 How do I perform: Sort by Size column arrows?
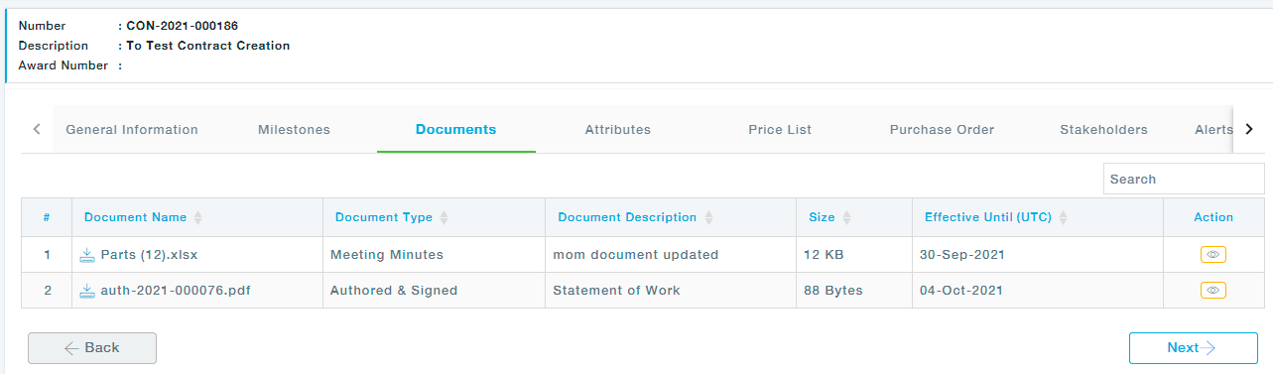[x=846, y=217]
